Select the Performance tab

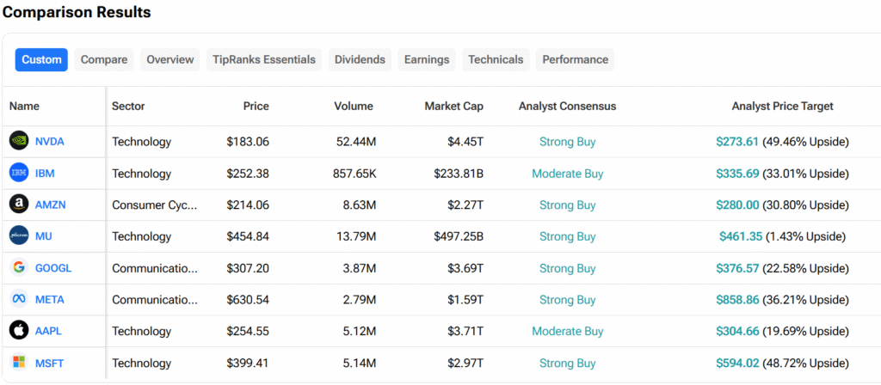[x=575, y=59]
